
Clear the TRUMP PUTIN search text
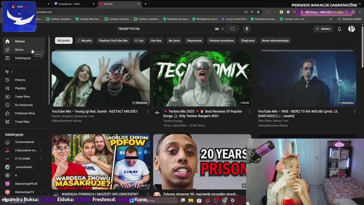click(223, 29)
